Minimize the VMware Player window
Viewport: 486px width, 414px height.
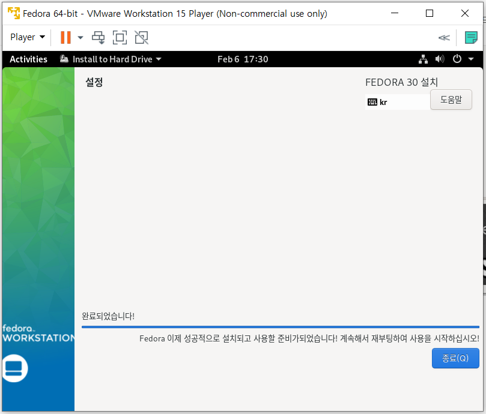click(395, 13)
